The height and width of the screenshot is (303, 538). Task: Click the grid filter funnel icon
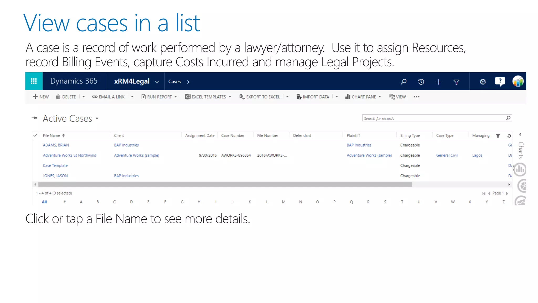point(498,136)
